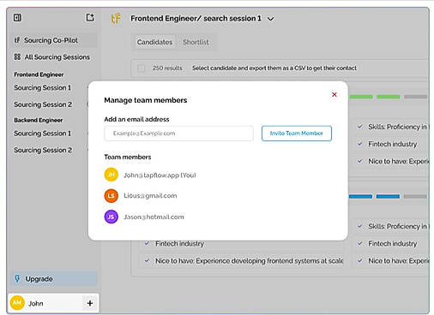The image size is (434, 315).
Task: Open Sourcing Co-Pilot in sidebar
Action: click(x=54, y=40)
